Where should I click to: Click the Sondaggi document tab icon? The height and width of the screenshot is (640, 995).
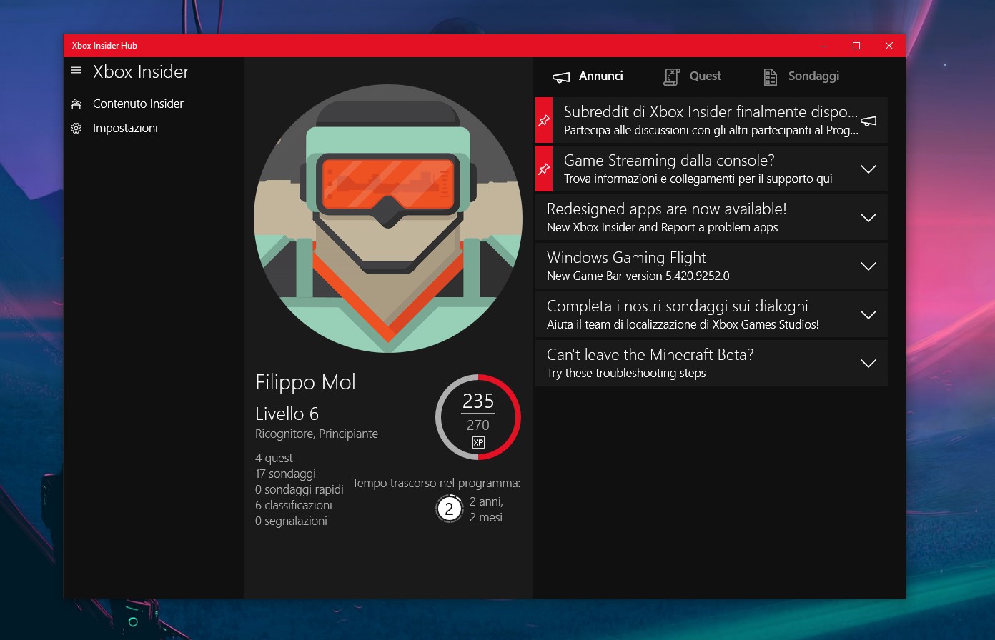(x=770, y=77)
